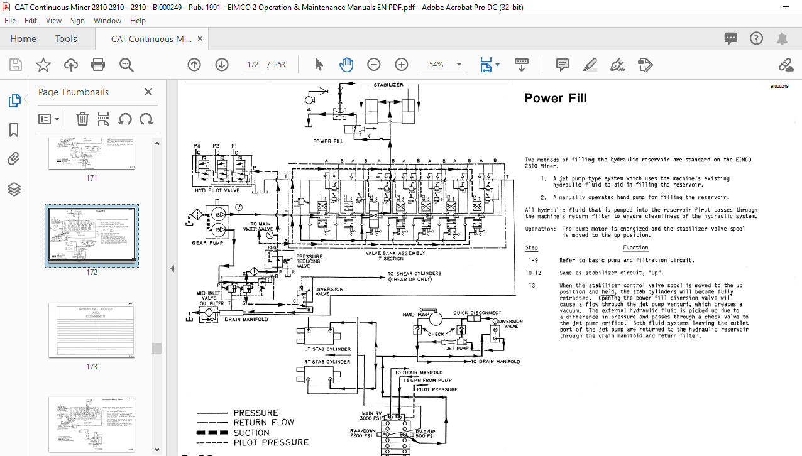Open the Attachments paperclip panel
This screenshot has width=802, height=456.
(x=14, y=159)
